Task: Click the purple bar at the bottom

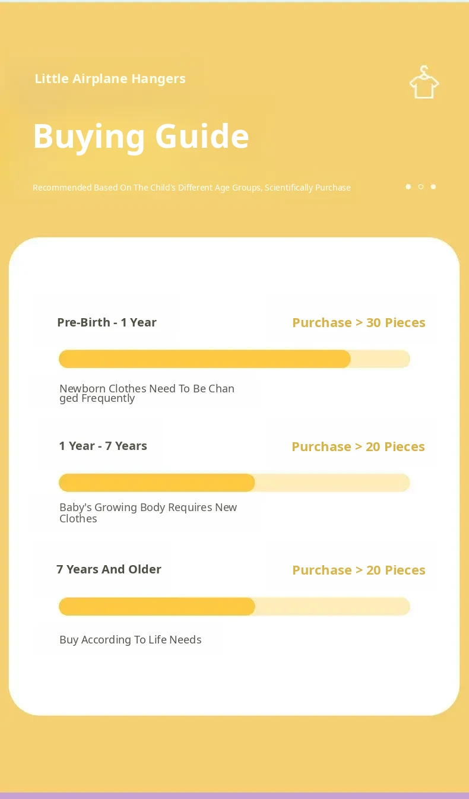Action: click(235, 795)
